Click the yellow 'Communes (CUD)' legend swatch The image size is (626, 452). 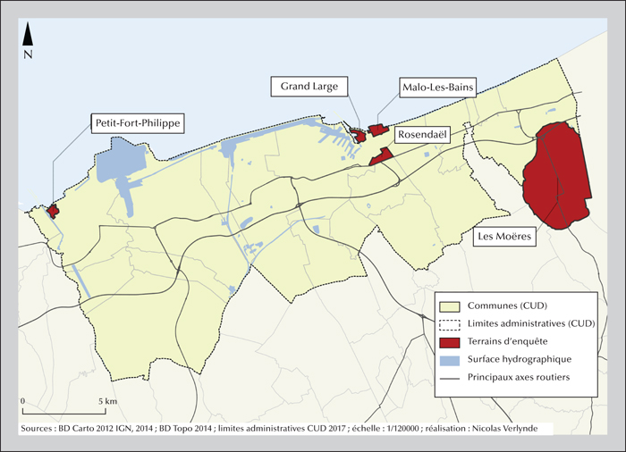[x=450, y=306]
